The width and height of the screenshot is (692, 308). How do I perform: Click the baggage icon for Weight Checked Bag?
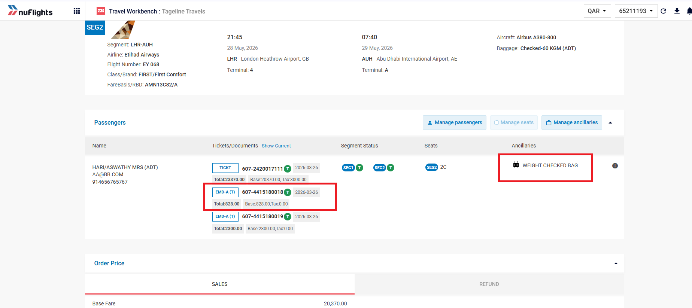pyautogui.click(x=516, y=165)
